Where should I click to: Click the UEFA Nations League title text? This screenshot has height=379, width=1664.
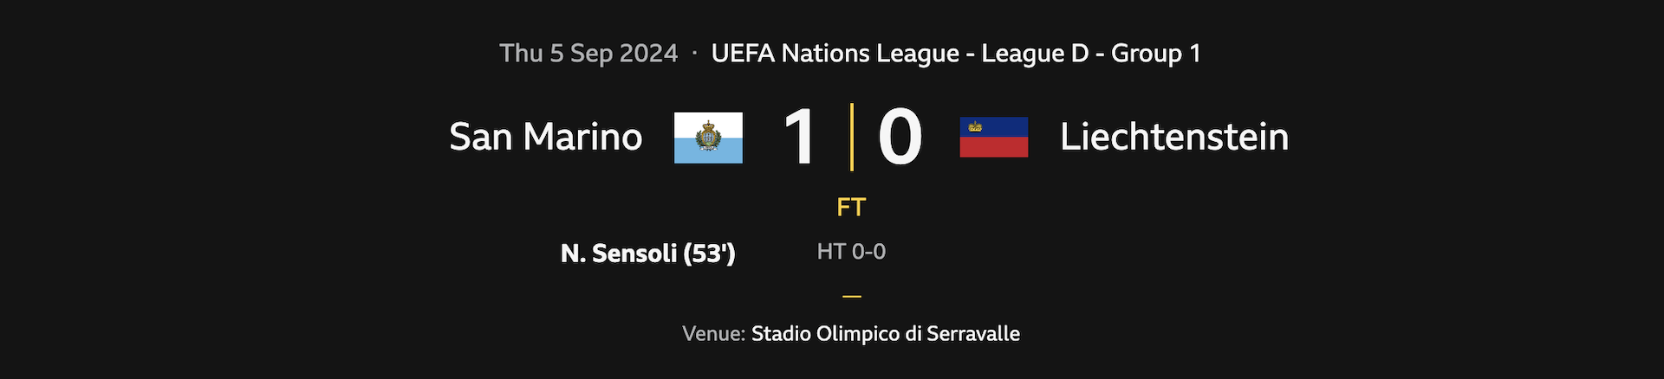pos(835,54)
